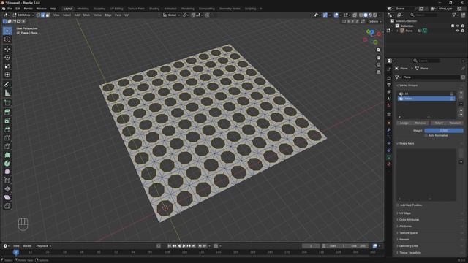468x263 pixels.
Task: Click the pan view hand icon
Action: 378,57
